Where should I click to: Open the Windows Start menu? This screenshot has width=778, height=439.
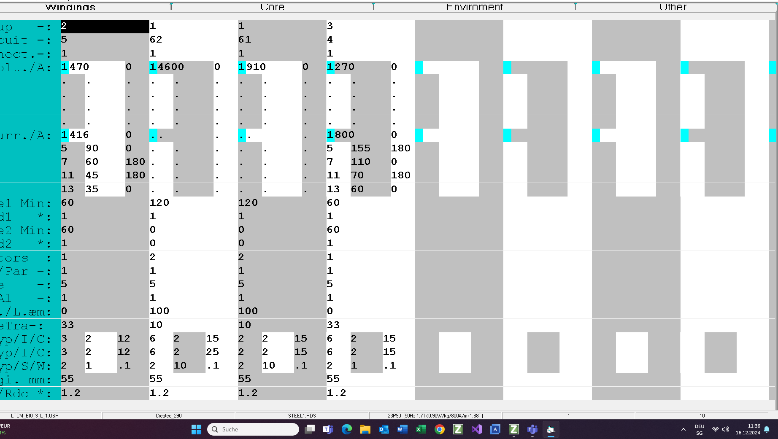point(196,429)
